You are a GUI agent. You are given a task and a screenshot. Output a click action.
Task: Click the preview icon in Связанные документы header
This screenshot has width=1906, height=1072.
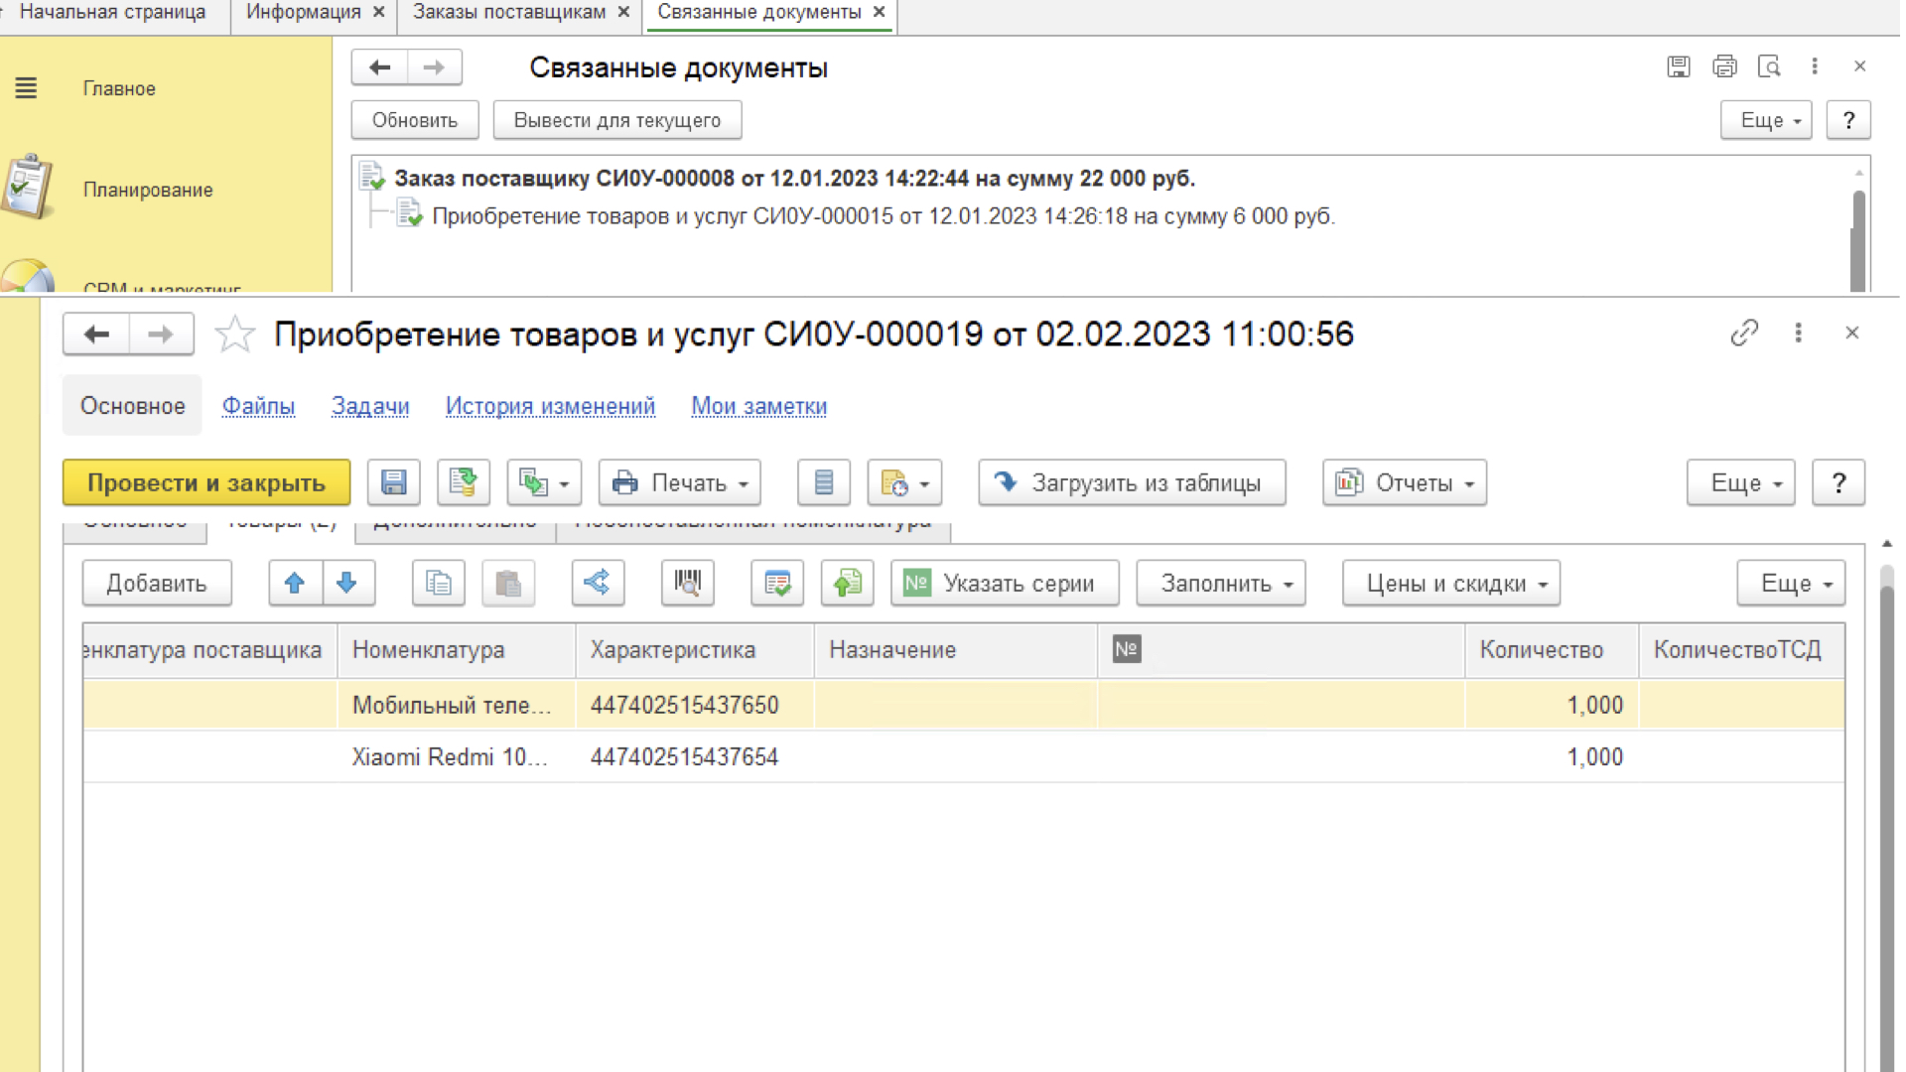point(1769,67)
